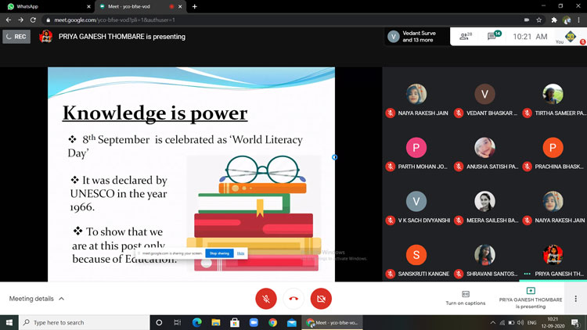Open Zoom from the Windows taskbar
Viewport: 587px width, 330px height.
(254, 322)
